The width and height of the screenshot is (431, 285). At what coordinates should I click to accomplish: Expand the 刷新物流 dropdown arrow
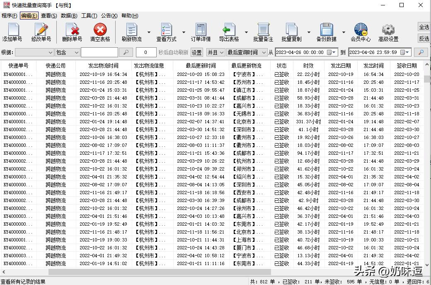tap(149, 32)
